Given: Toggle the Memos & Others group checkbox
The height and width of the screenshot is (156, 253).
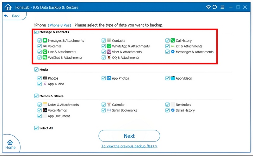Looking at the screenshot, I should pos(36,96).
